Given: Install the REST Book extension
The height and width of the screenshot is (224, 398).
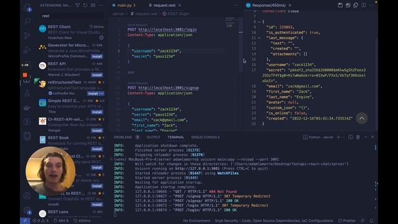Looking at the screenshot, I should pyautogui.click(x=97, y=149).
